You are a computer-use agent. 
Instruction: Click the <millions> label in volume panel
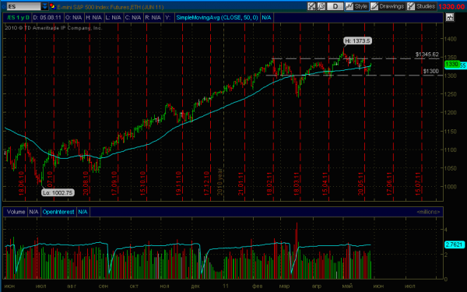tap(428, 212)
